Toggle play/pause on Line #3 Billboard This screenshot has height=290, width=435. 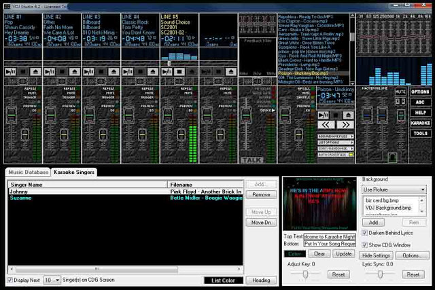[x=89, y=72]
